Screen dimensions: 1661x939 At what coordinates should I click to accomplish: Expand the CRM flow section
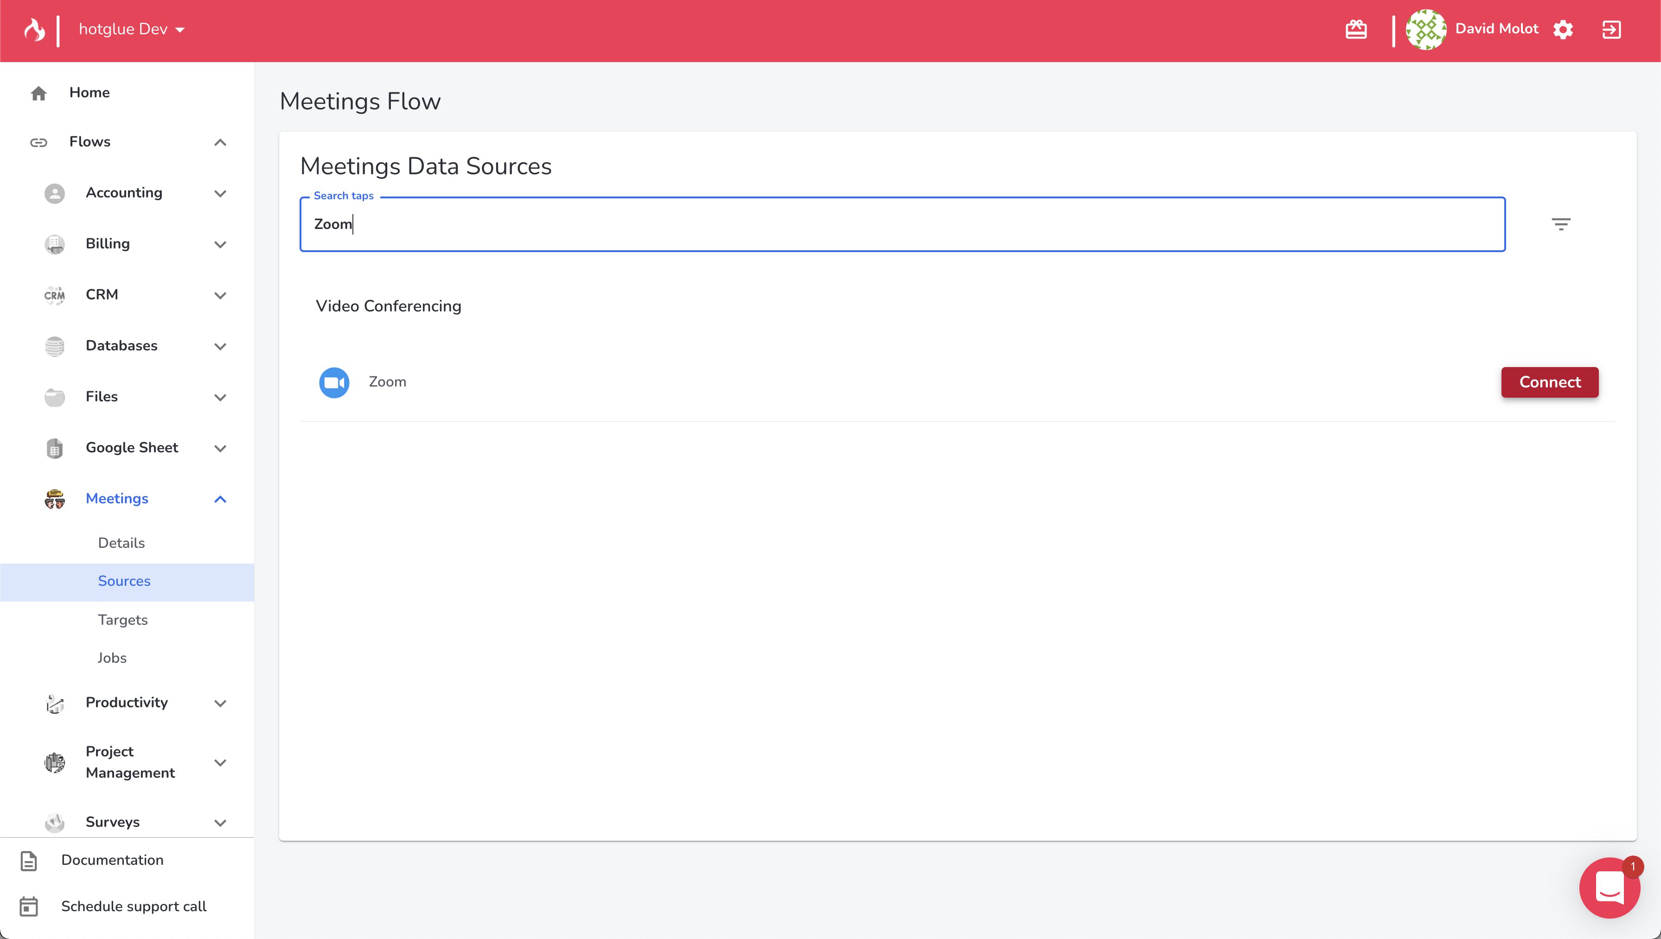[220, 295]
